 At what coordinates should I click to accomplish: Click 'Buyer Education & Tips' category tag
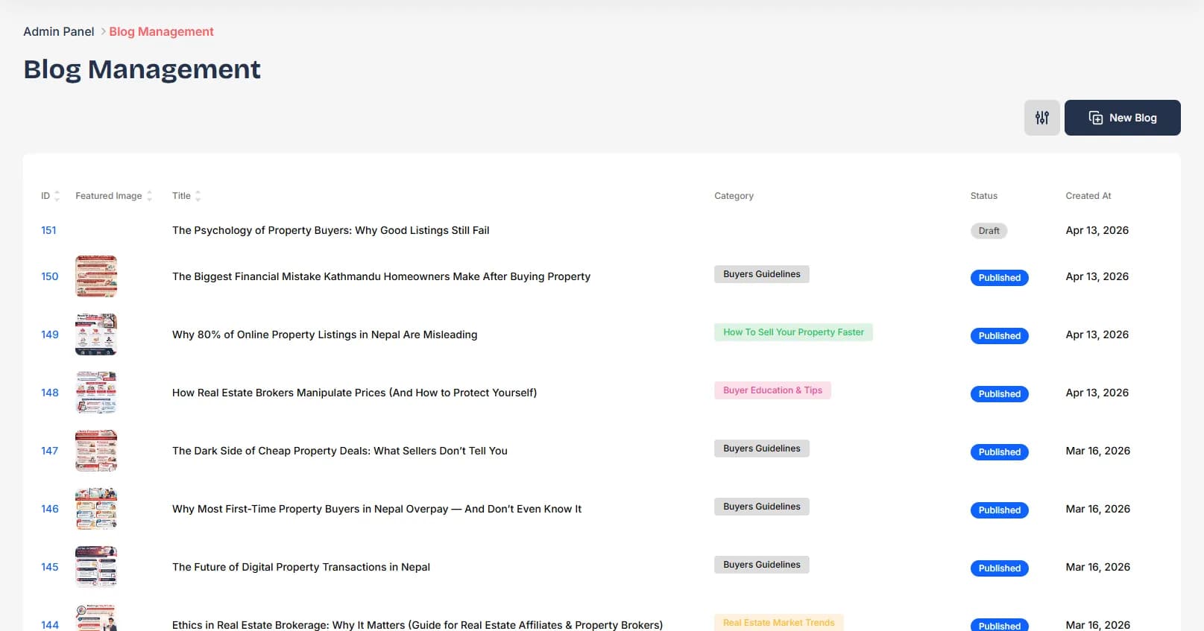[x=772, y=390]
